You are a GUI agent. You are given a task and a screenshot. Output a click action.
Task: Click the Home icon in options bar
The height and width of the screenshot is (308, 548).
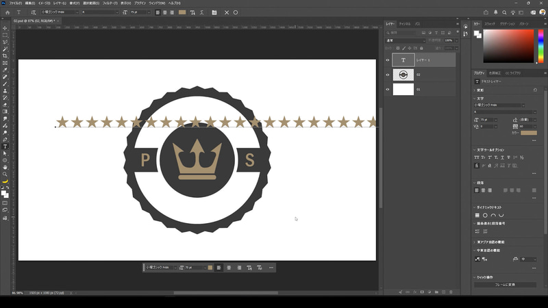coord(8,12)
